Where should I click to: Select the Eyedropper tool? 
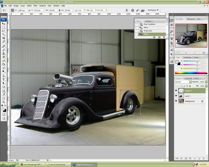pos(3,95)
